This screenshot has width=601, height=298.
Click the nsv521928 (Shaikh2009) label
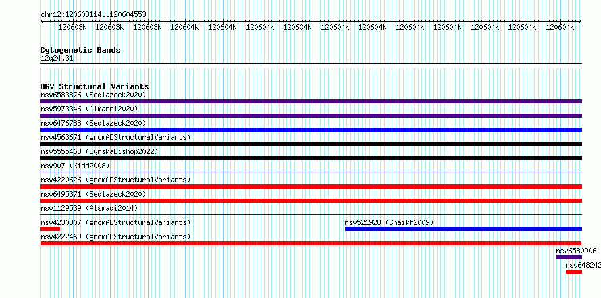tap(389, 222)
